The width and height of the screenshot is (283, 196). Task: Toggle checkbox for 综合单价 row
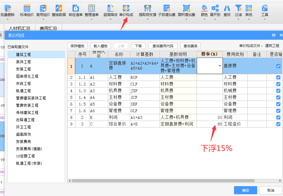[278, 124]
